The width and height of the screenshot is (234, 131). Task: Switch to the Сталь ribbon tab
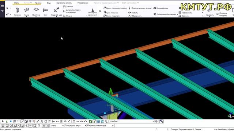click(x=16, y=3)
